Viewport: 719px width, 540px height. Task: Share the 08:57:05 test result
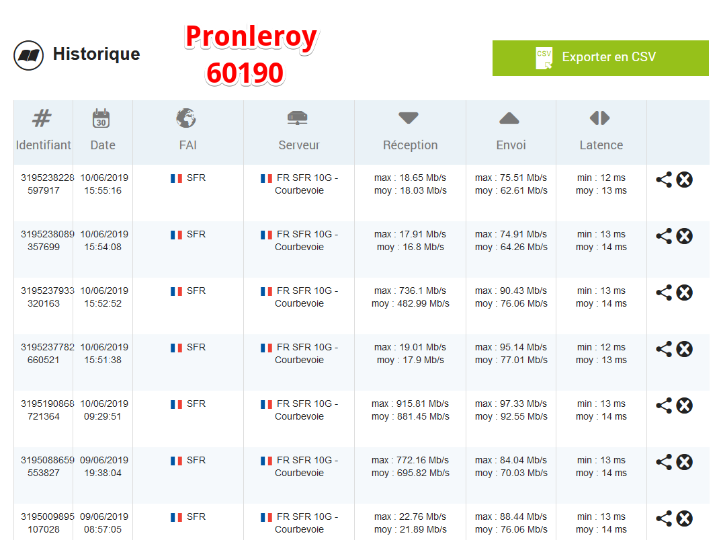(664, 518)
